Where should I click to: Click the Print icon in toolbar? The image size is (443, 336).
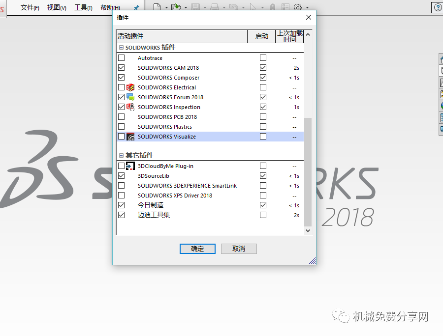(x=215, y=7)
